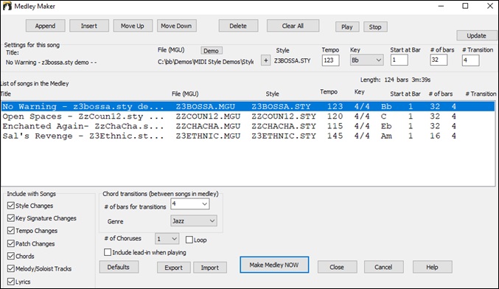Click the Demo button
499x289 pixels.
[x=212, y=51]
